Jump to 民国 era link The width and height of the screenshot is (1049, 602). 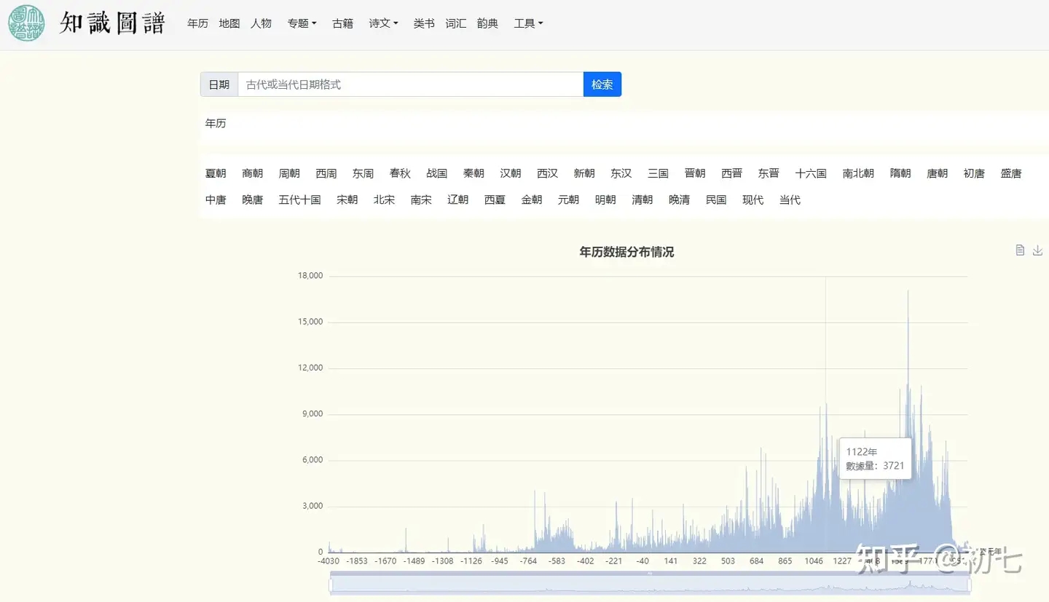coord(716,199)
